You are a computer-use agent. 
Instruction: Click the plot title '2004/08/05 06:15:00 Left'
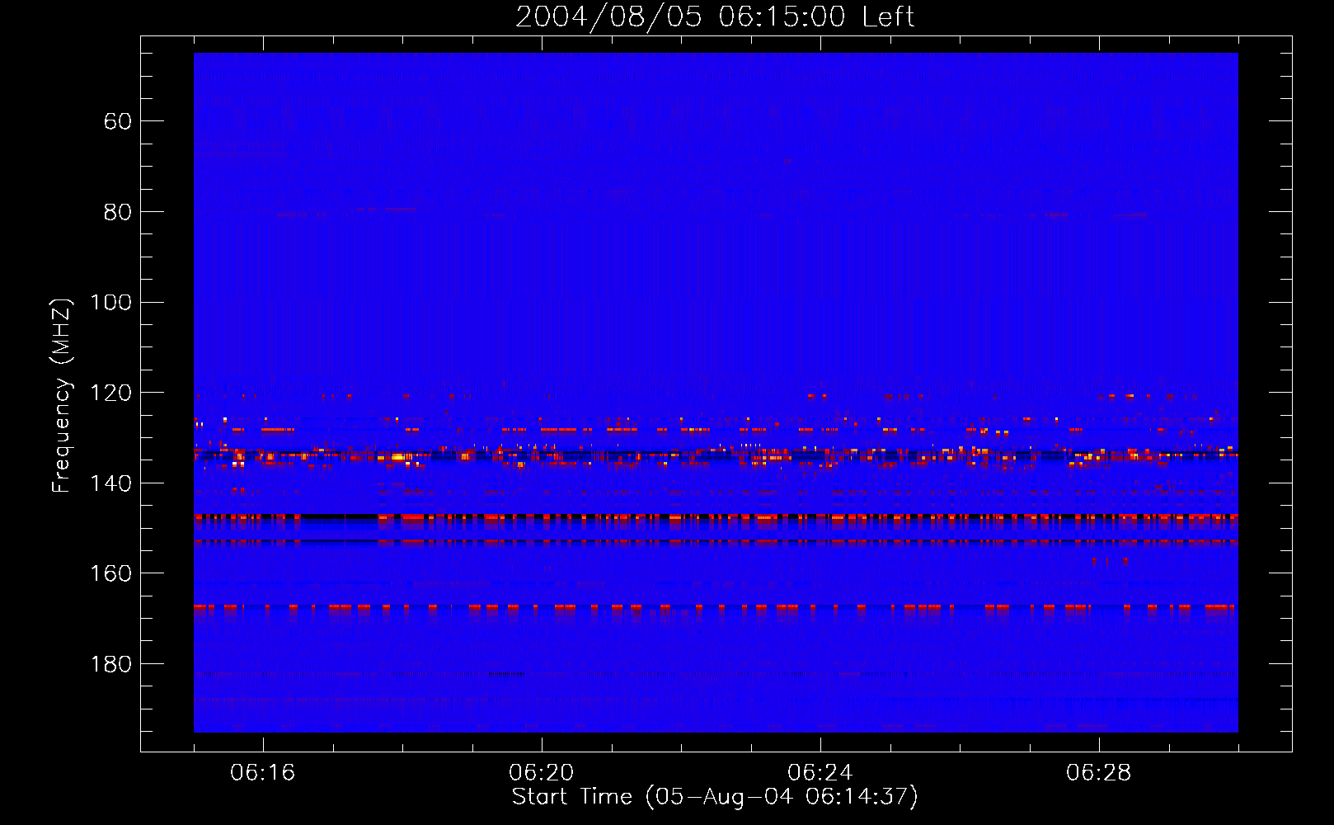[715, 17]
